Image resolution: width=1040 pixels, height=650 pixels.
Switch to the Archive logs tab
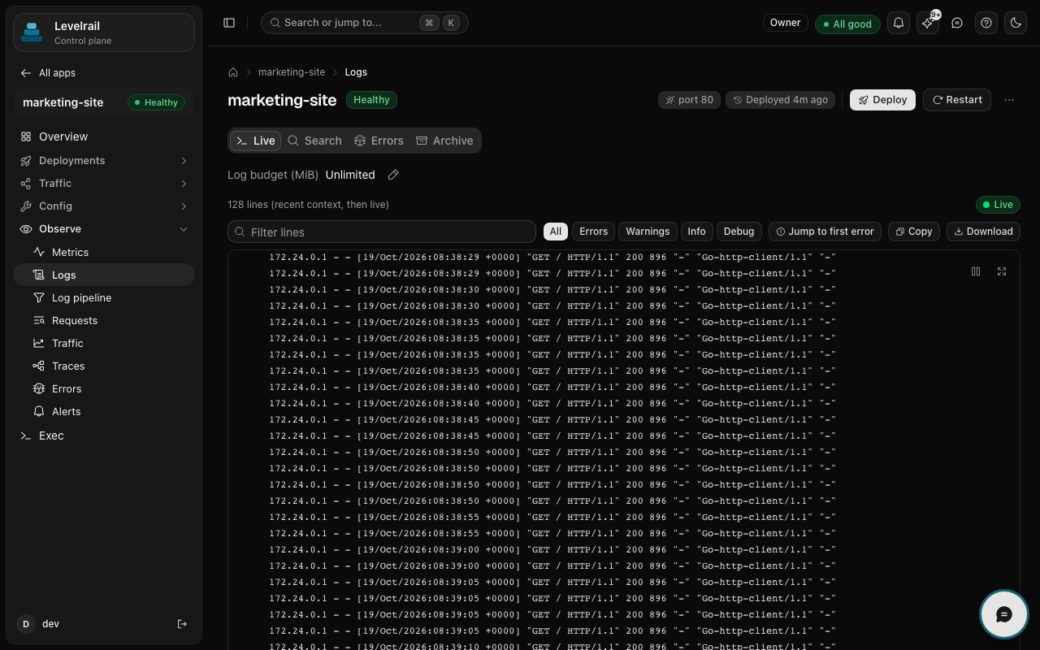[x=444, y=141]
